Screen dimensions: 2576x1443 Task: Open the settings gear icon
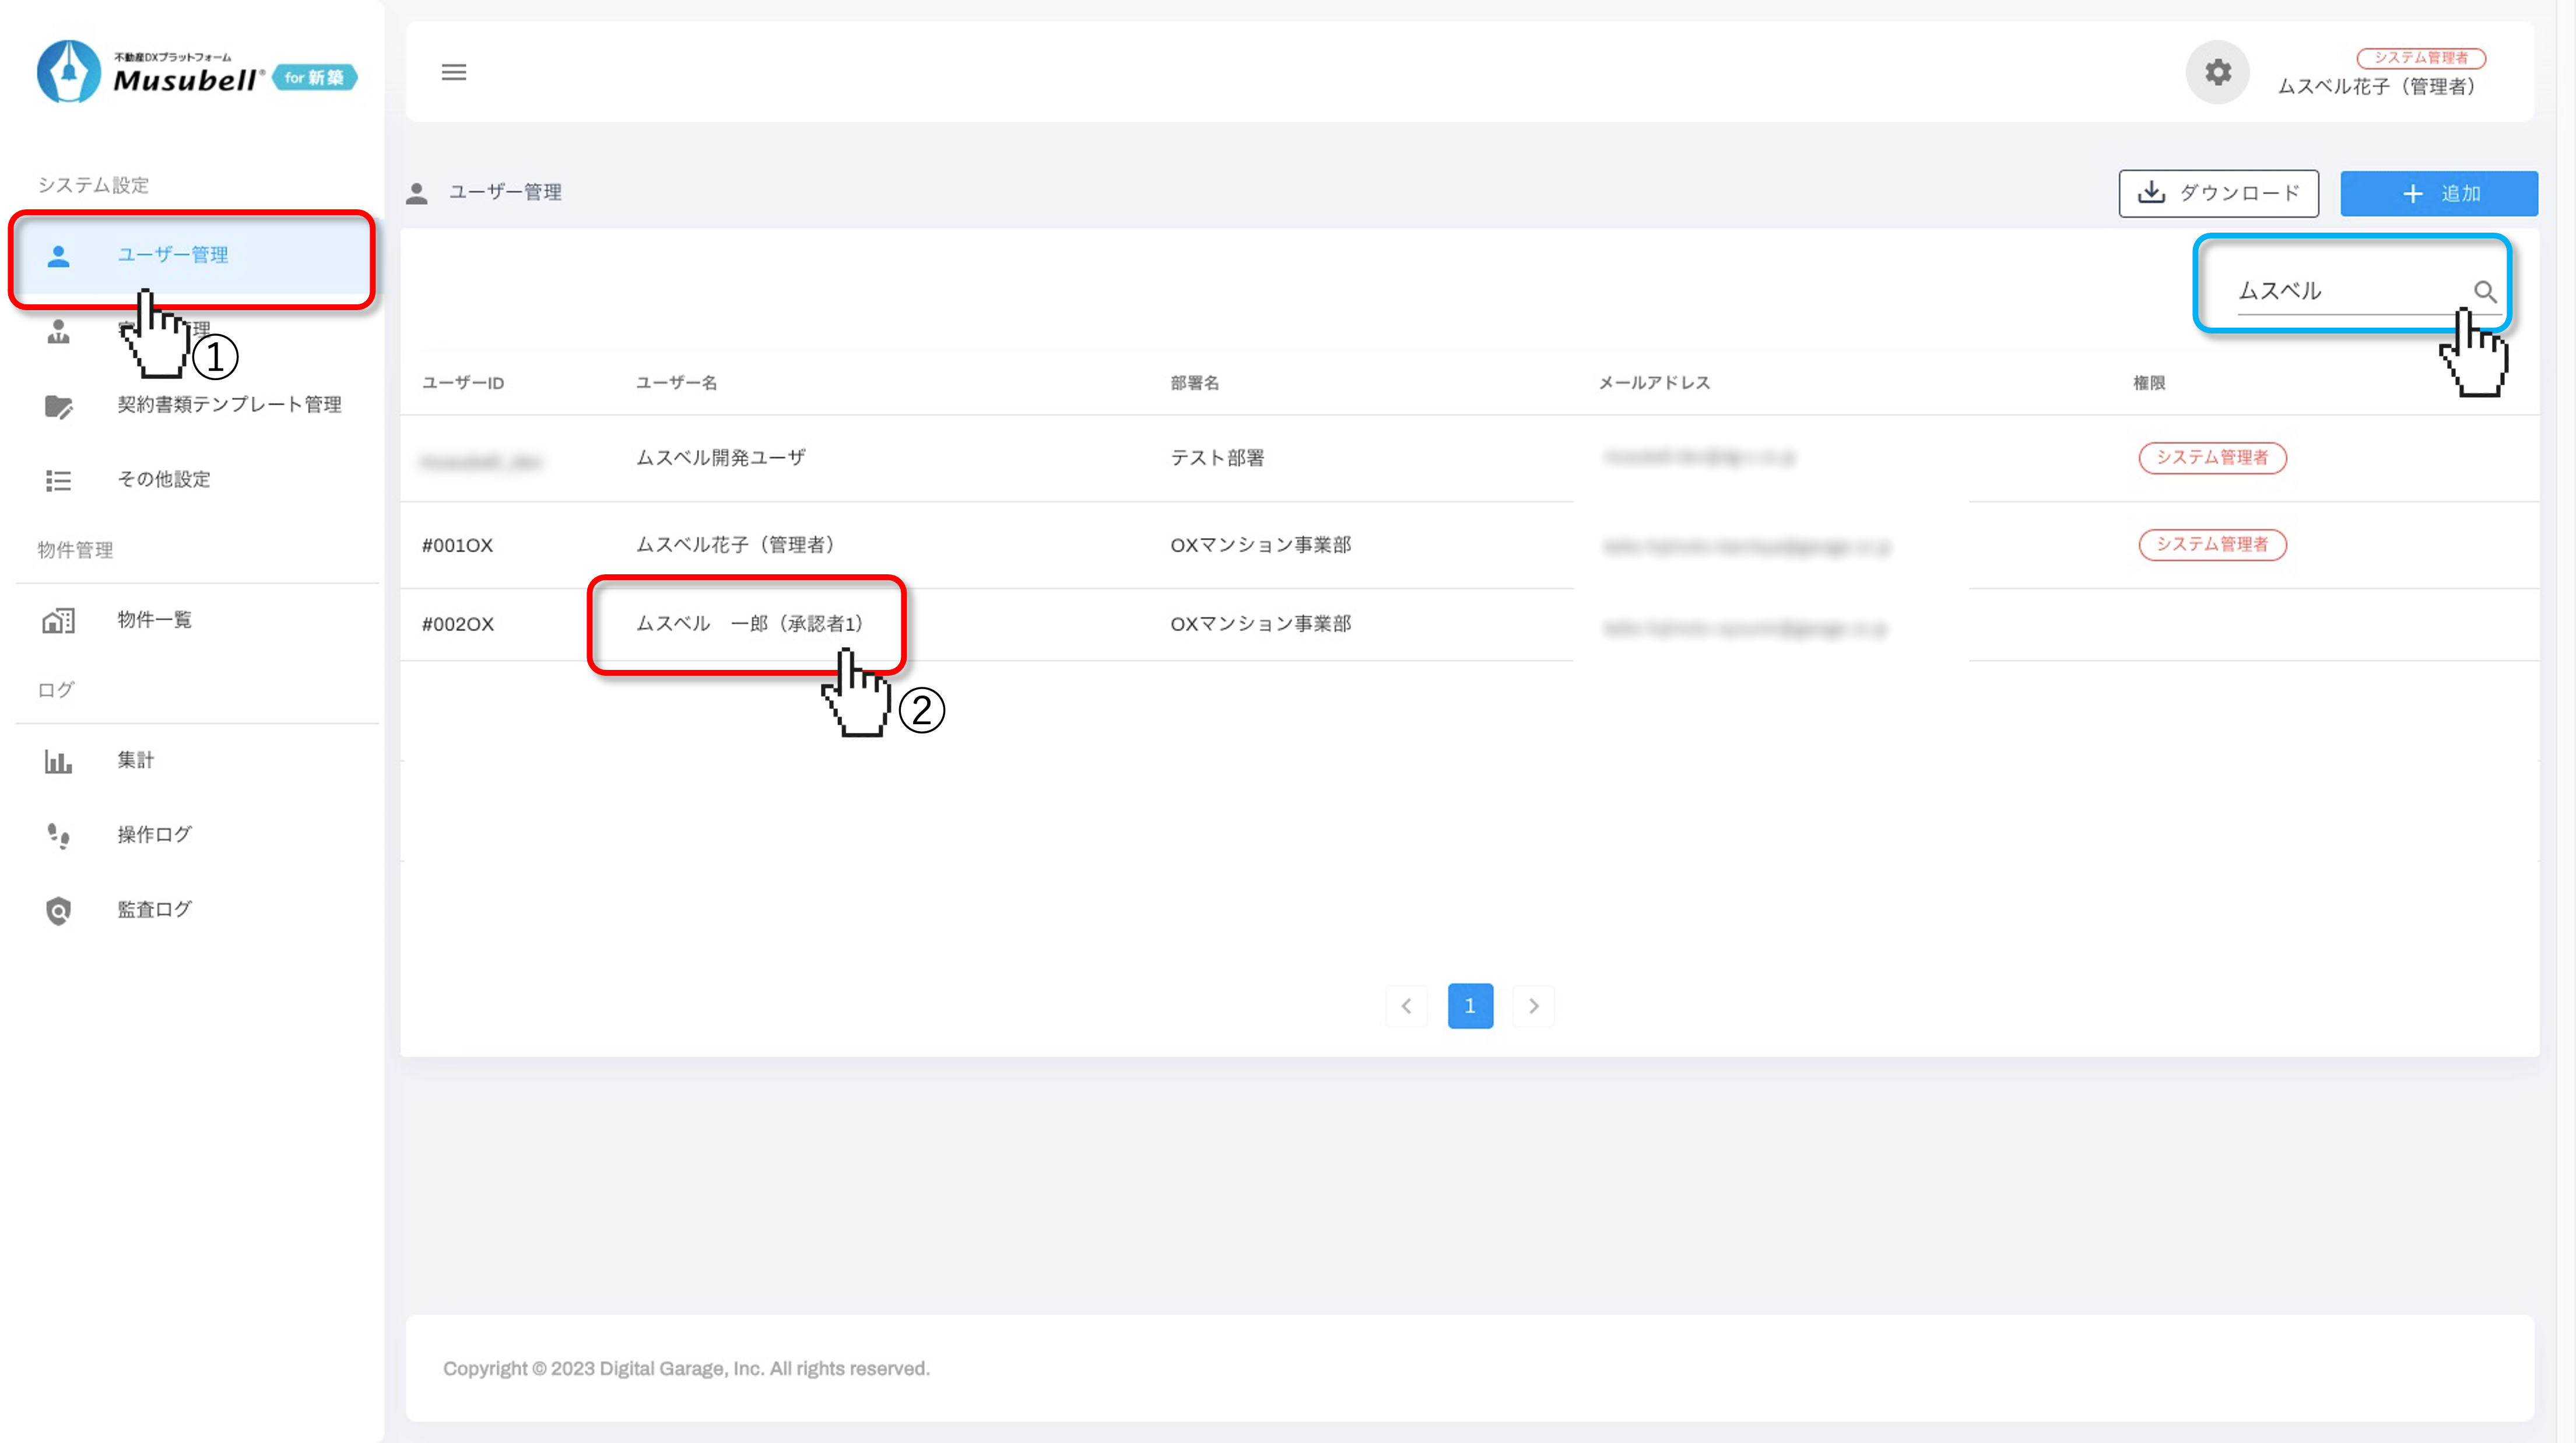tap(2217, 72)
